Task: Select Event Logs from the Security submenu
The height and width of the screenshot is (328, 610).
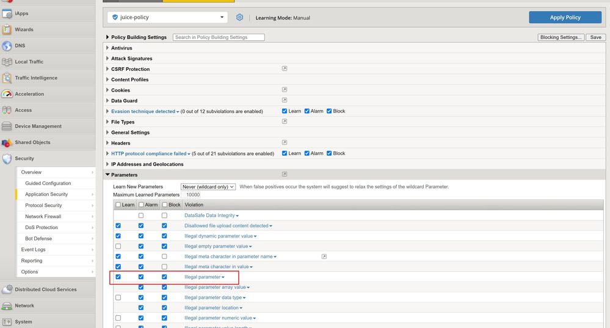Action: coord(34,250)
